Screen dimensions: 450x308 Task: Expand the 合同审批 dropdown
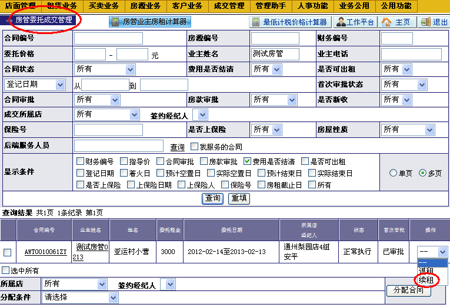coord(97,100)
